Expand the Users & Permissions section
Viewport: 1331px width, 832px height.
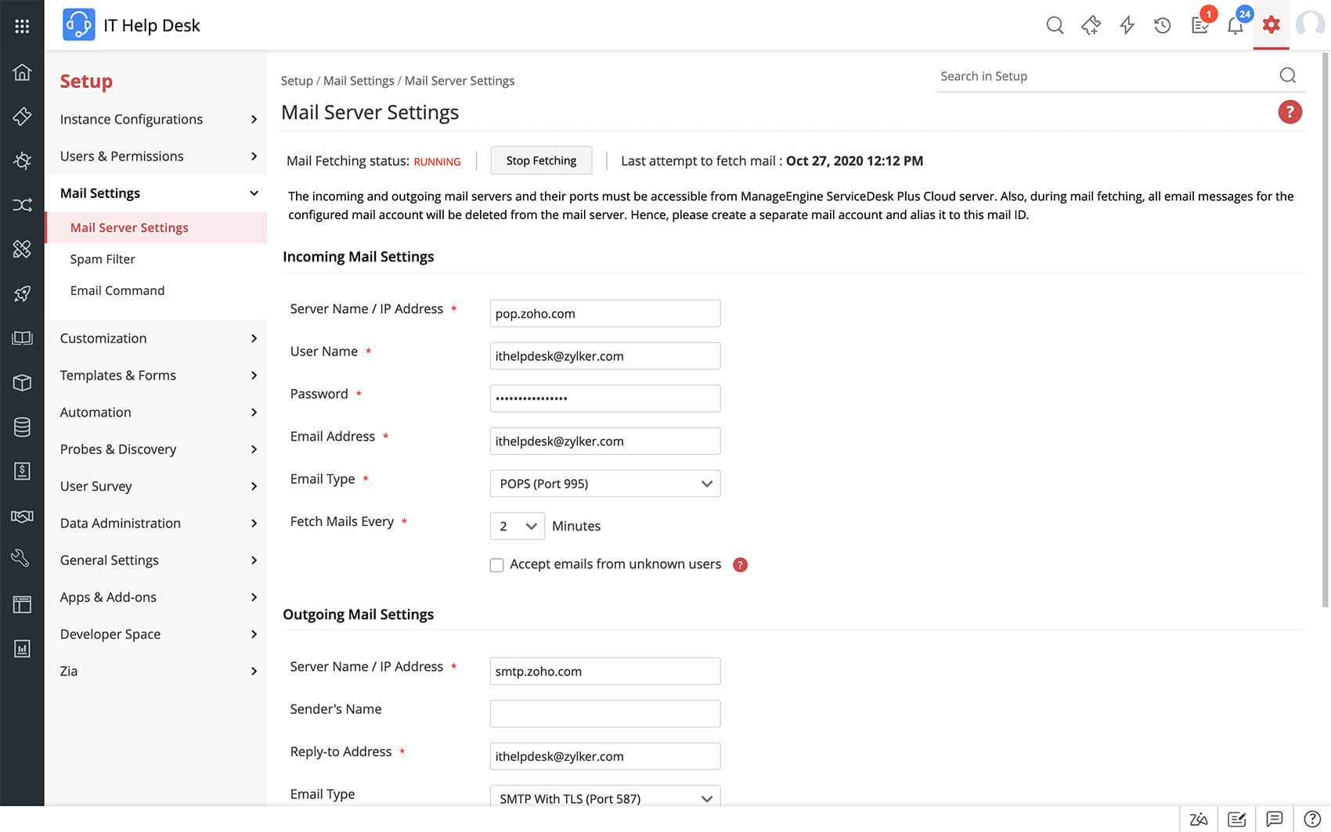tap(157, 156)
